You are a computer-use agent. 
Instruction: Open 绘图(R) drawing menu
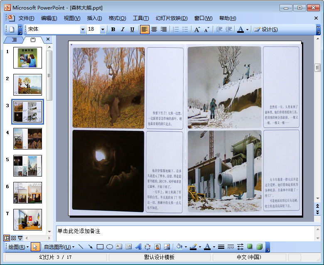click(18, 247)
